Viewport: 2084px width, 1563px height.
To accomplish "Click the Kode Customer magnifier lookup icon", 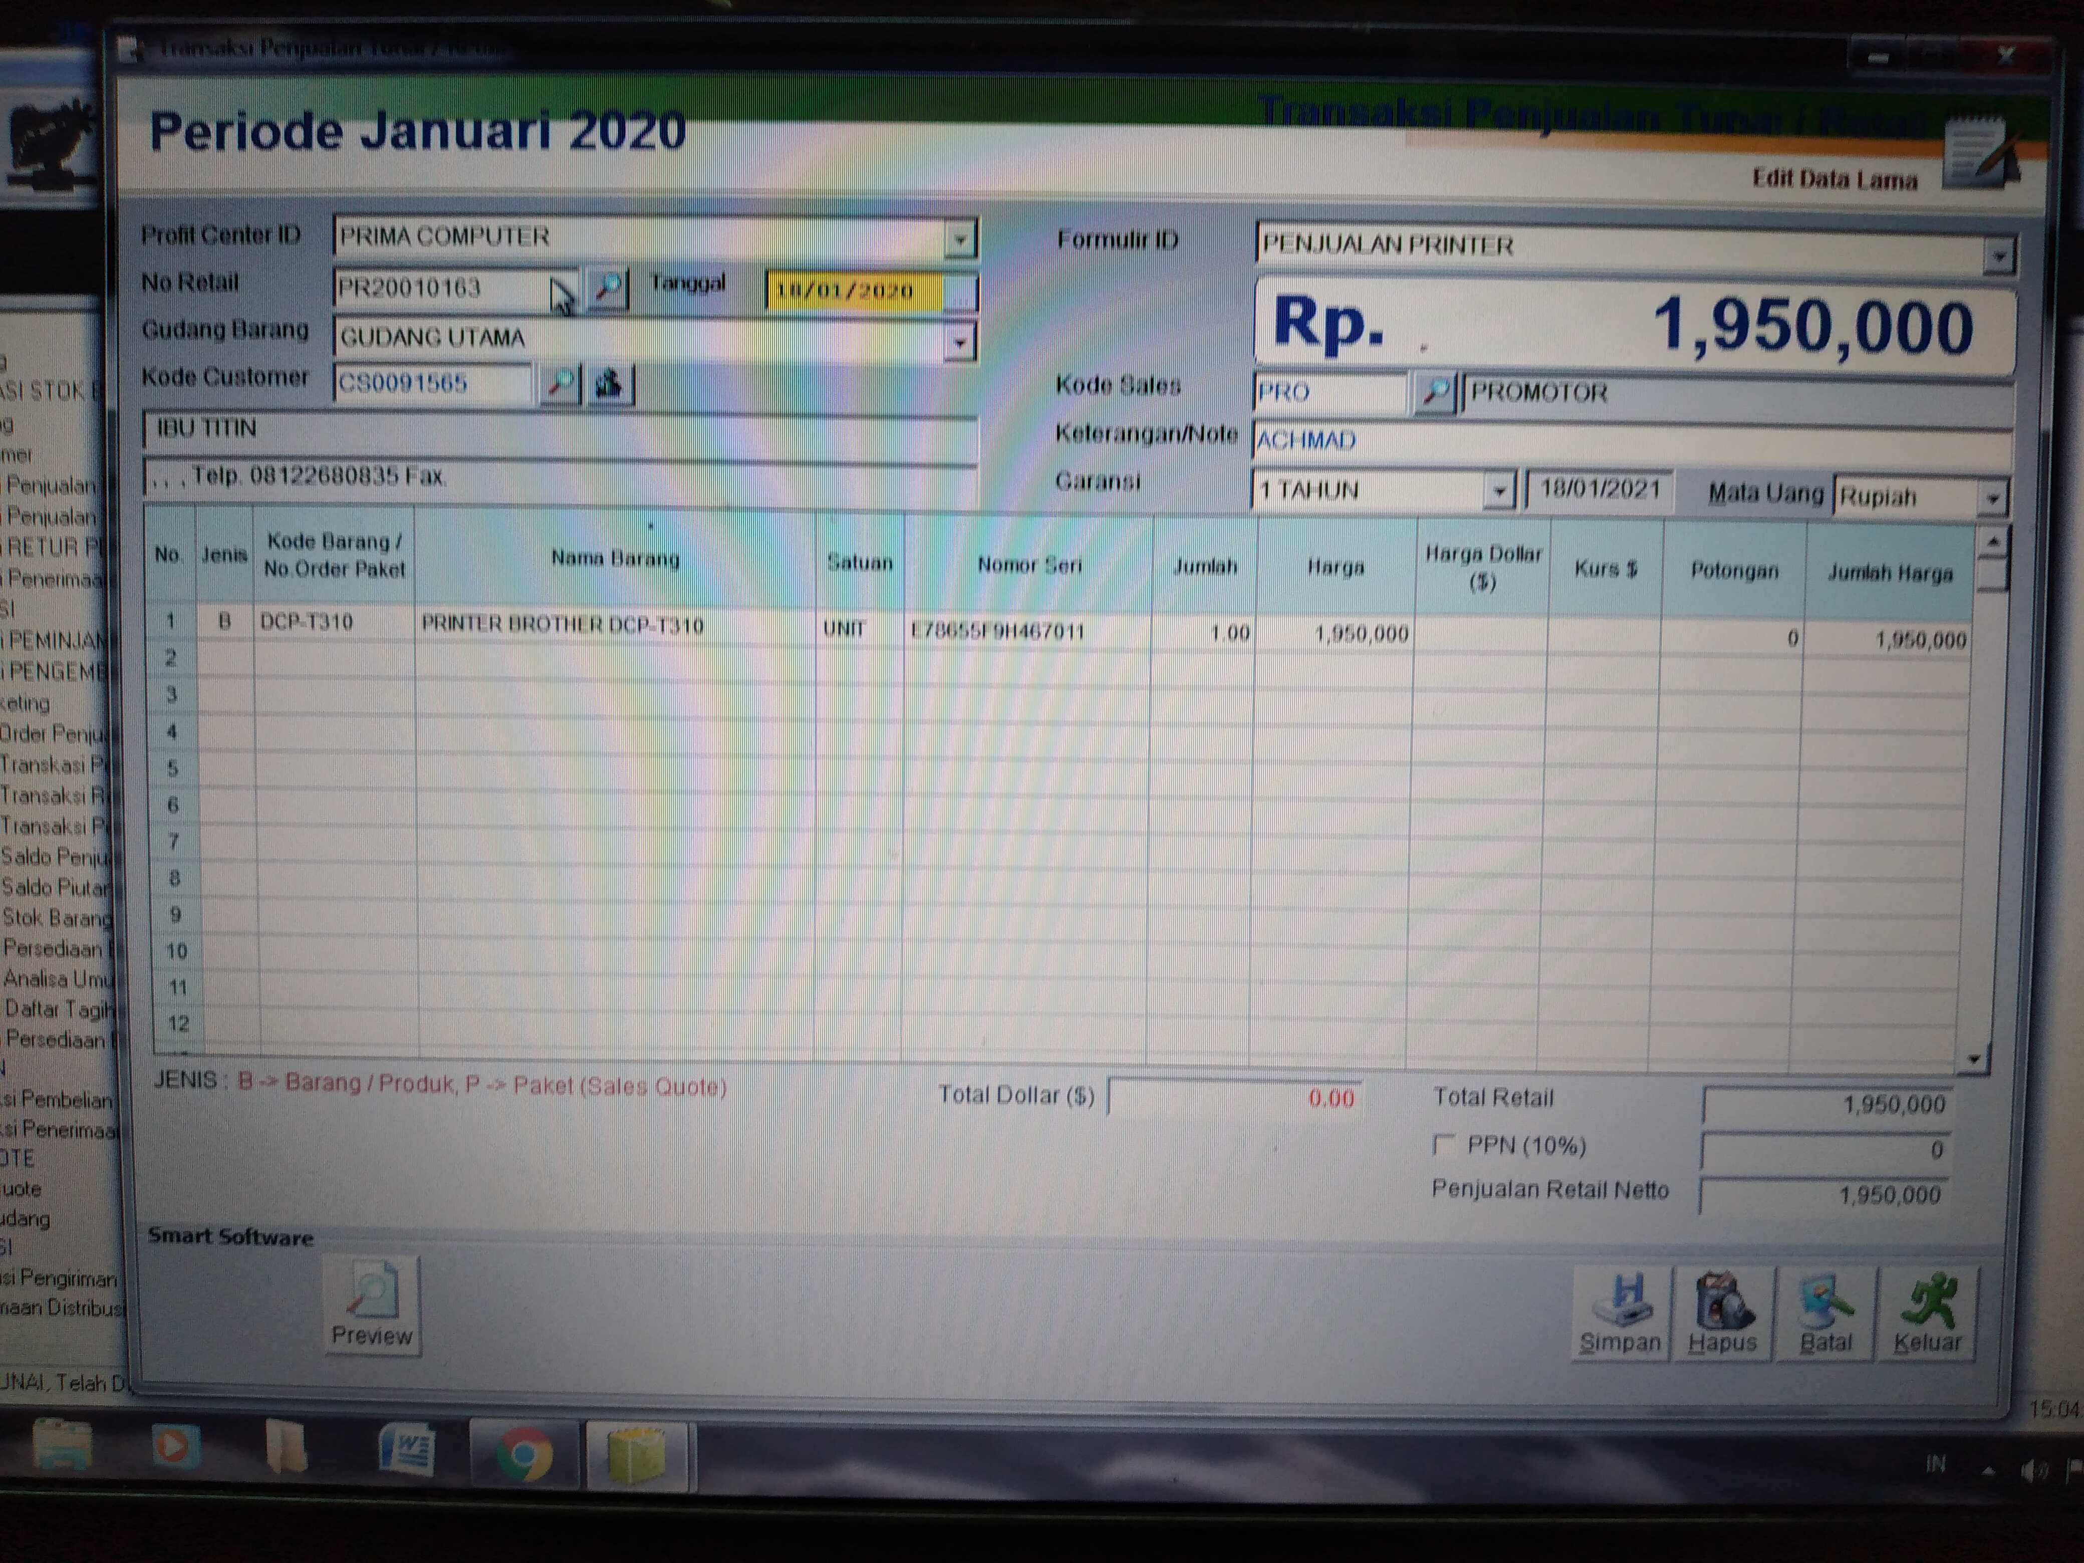I will click(x=560, y=383).
